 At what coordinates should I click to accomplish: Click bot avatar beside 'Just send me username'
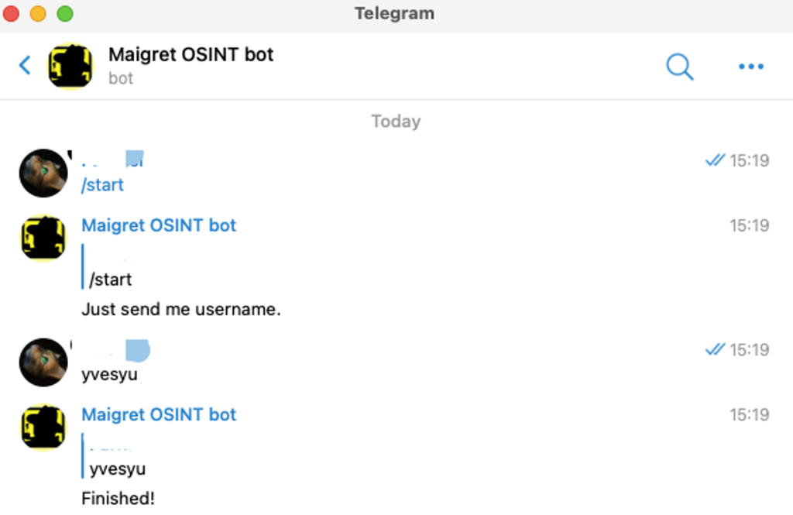pos(43,238)
